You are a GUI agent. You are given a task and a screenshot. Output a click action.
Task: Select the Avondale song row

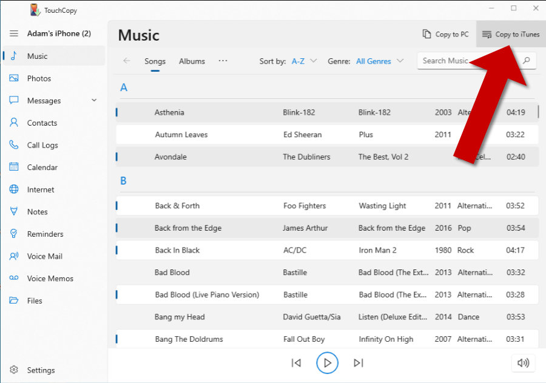click(x=327, y=157)
